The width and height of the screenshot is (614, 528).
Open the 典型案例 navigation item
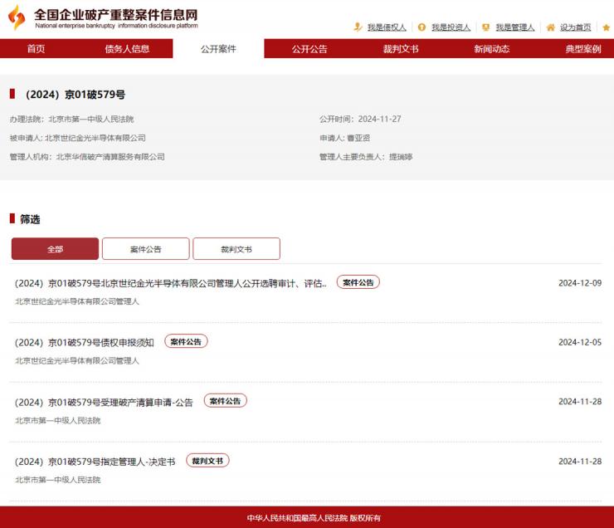click(x=582, y=49)
